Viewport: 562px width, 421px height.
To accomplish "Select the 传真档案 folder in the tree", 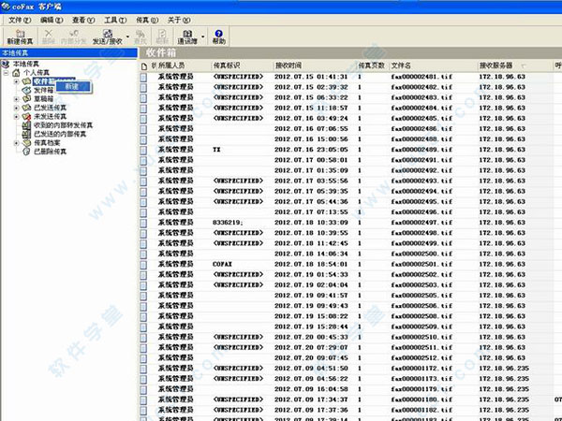I will click(x=49, y=142).
